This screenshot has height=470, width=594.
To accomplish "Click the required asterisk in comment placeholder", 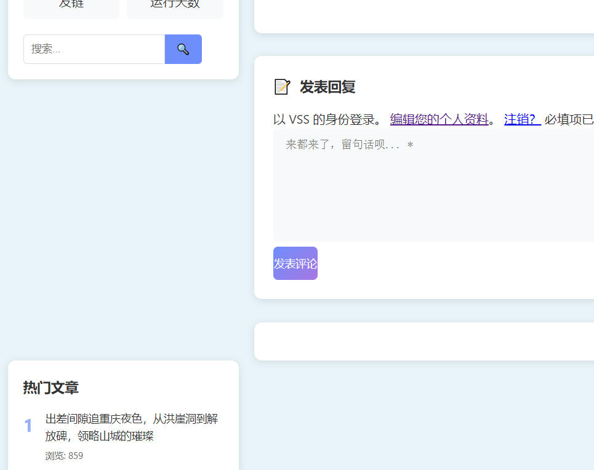I will tap(411, 145).
